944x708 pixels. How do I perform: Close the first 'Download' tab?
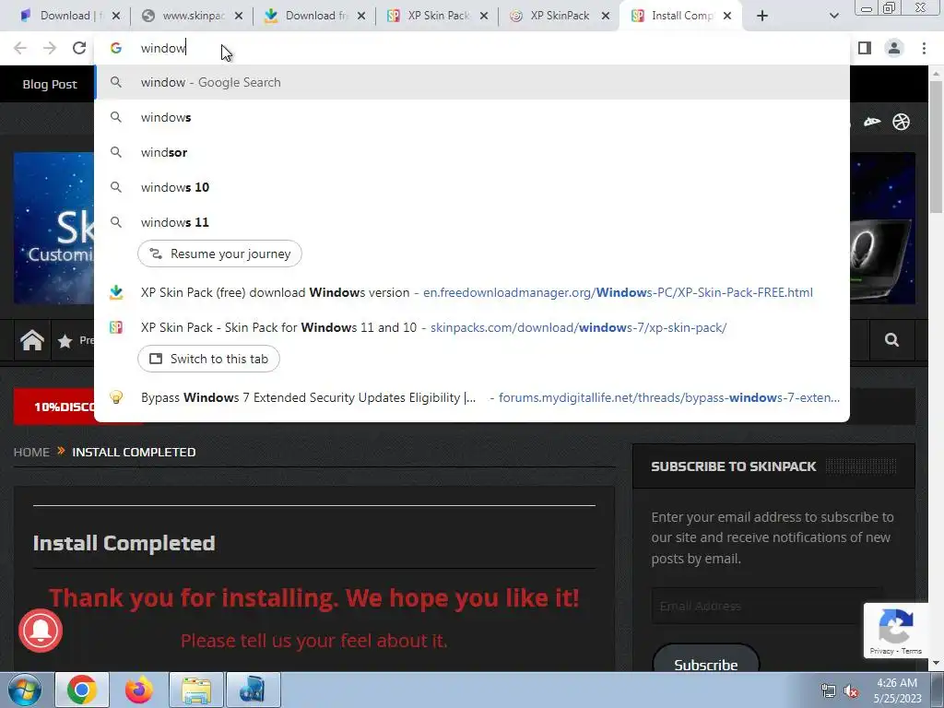click(116, 17)
